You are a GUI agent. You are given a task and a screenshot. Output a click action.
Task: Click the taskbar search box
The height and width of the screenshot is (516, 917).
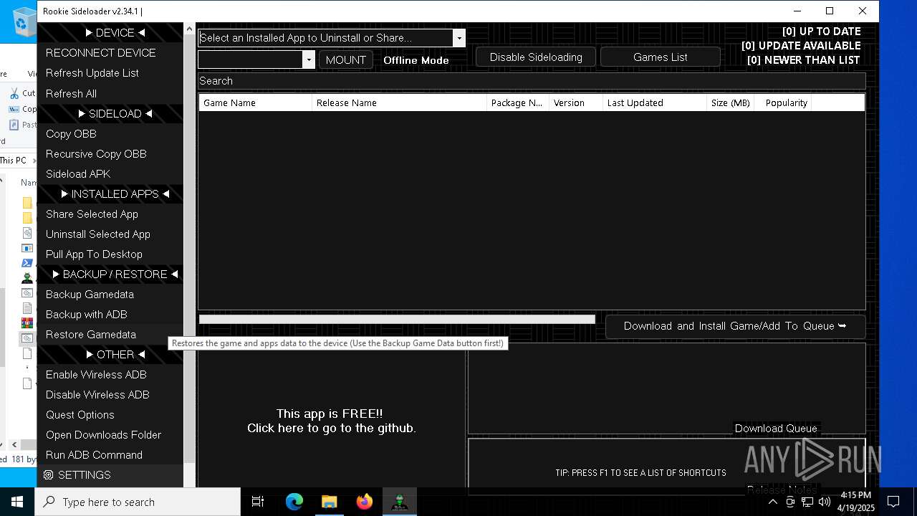pos(138,502)
